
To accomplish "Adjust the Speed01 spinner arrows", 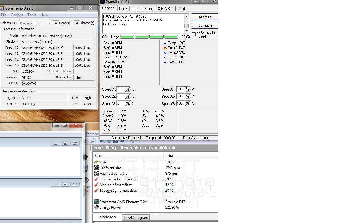I will 128,89.
